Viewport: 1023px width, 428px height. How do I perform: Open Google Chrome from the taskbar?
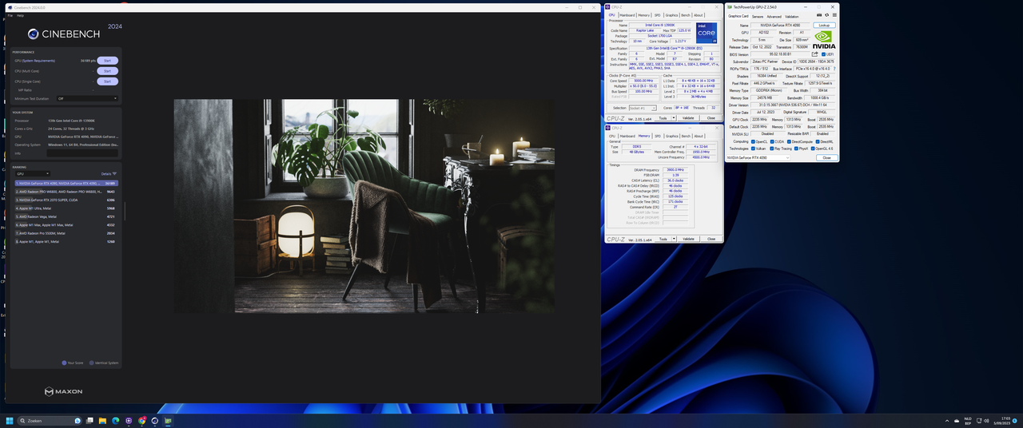pos(141,421)
